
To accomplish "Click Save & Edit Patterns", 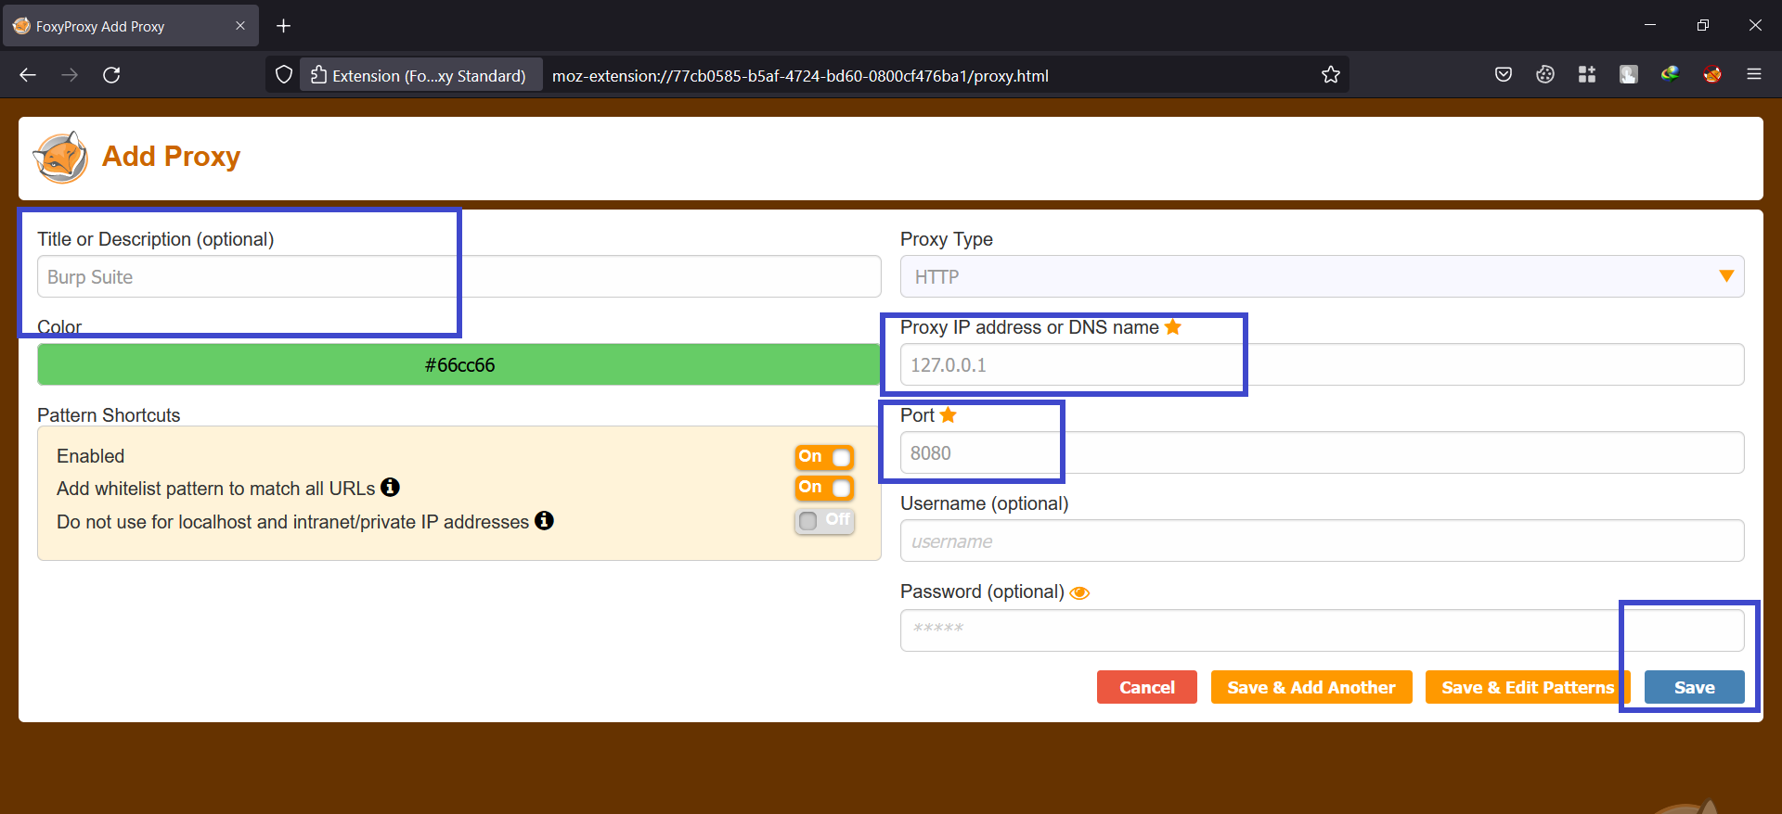I will tap(1528, 687).
